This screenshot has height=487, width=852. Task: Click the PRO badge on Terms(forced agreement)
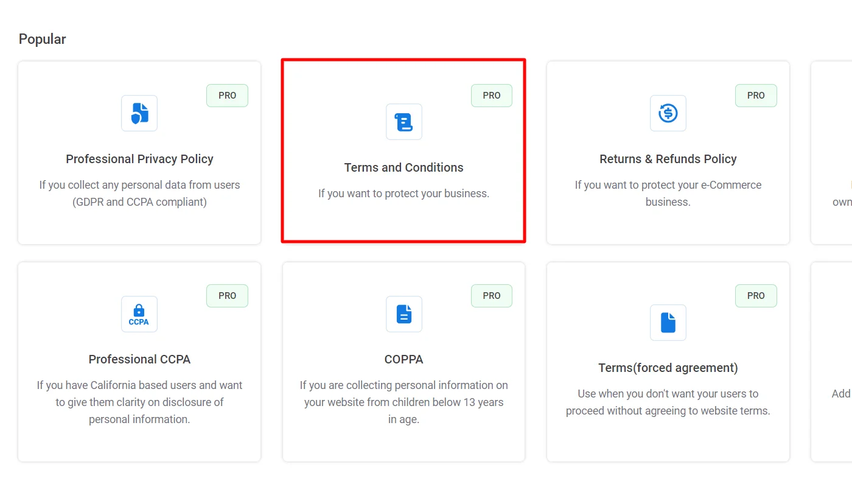pos(756,295)
